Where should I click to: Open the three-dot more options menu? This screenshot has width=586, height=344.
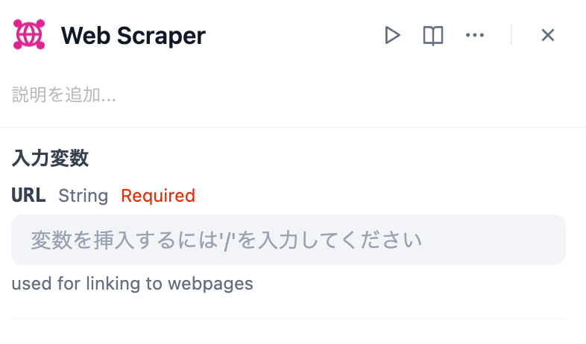pos(475,35)
